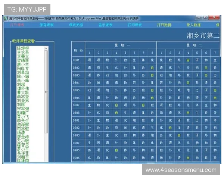The height and width of the screenshot is (179, 224).
Task: Click 打印课表 to print the timetable
Action: coord(135,25)
